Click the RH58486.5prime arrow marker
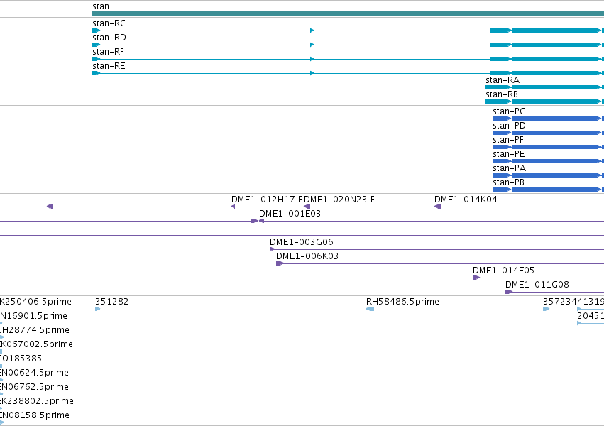The width and height of the screenshot is (604, 426). [x=370, y=309]
